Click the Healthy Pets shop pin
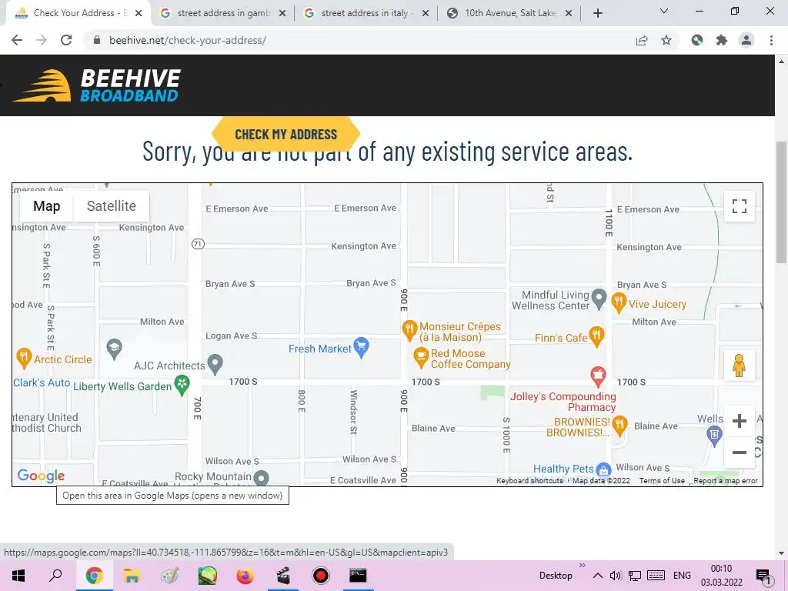 [x=603, y=470]
